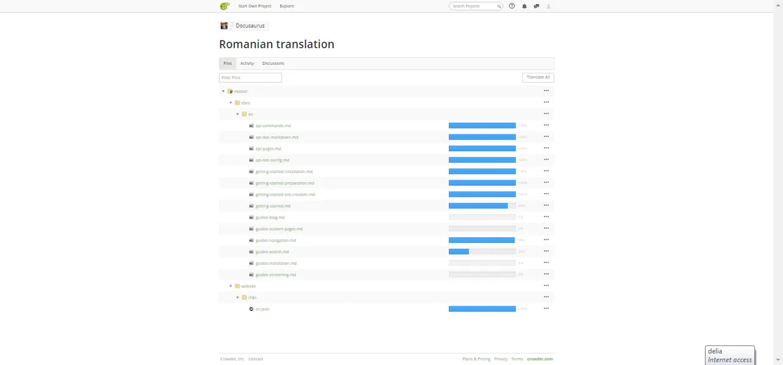This screenshot has height=365, width=783.
Task: Open options menu for getting-started.md
Action: (546, 205)
